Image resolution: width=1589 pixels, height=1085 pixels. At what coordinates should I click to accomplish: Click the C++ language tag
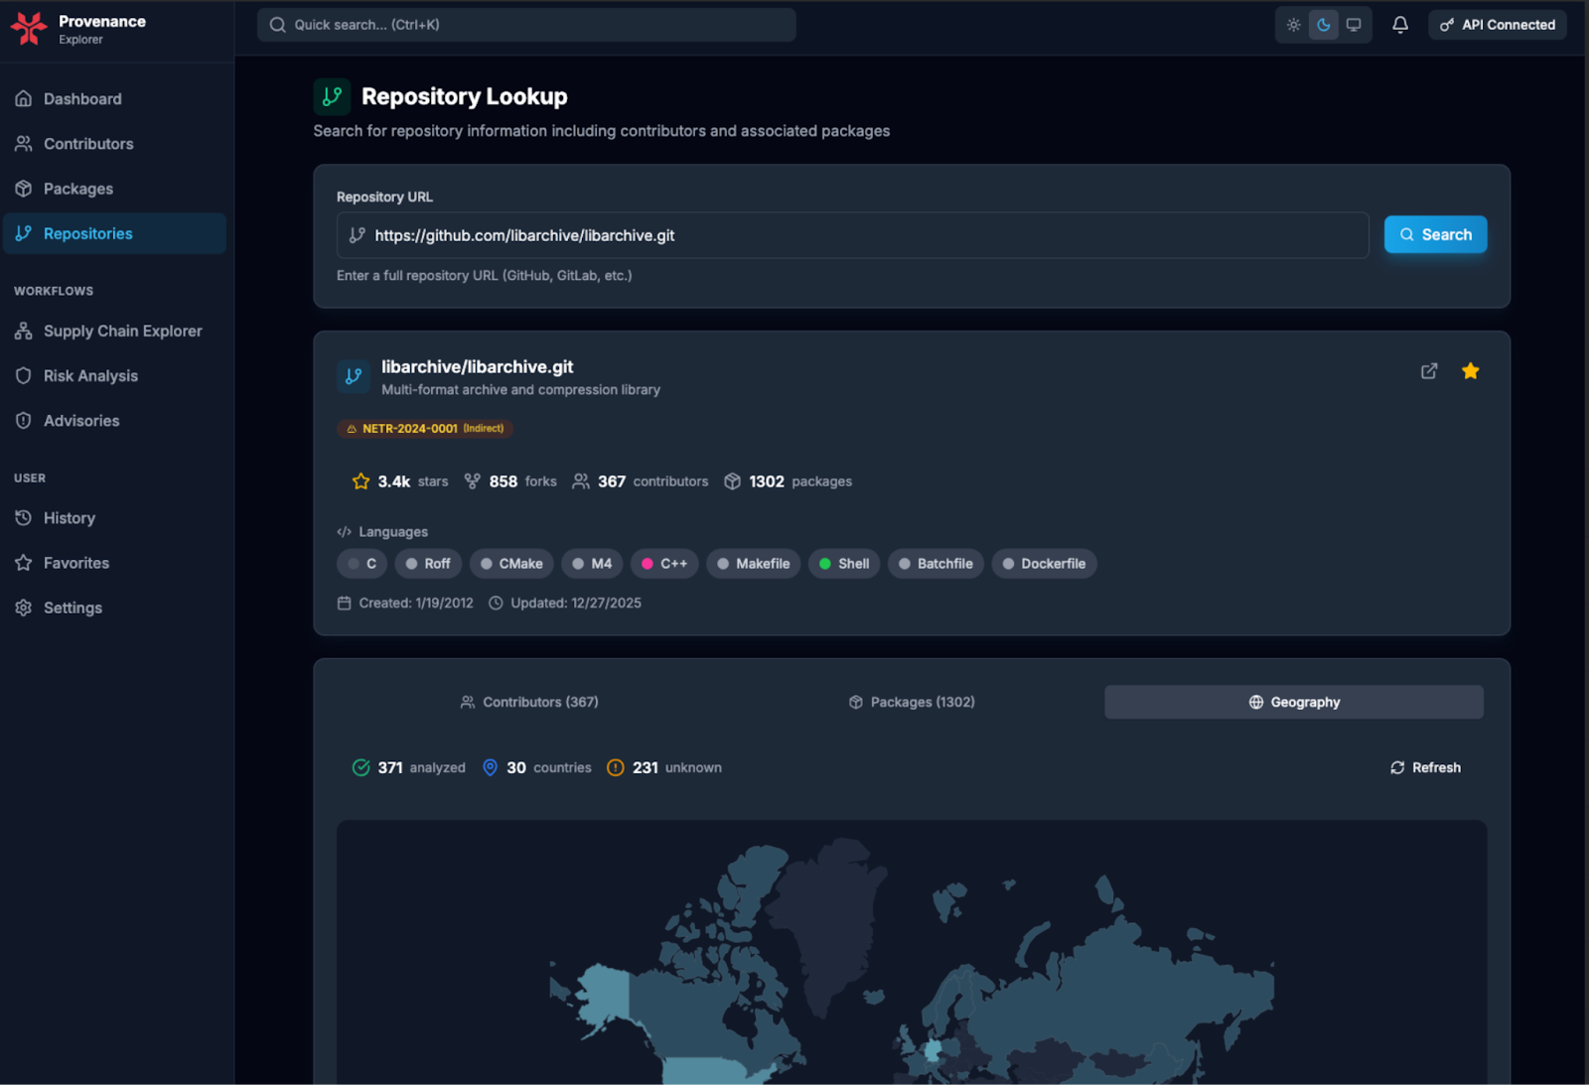[664, 564]
